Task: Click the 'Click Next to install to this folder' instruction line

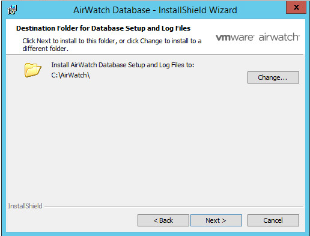Action: click(112, 41)
